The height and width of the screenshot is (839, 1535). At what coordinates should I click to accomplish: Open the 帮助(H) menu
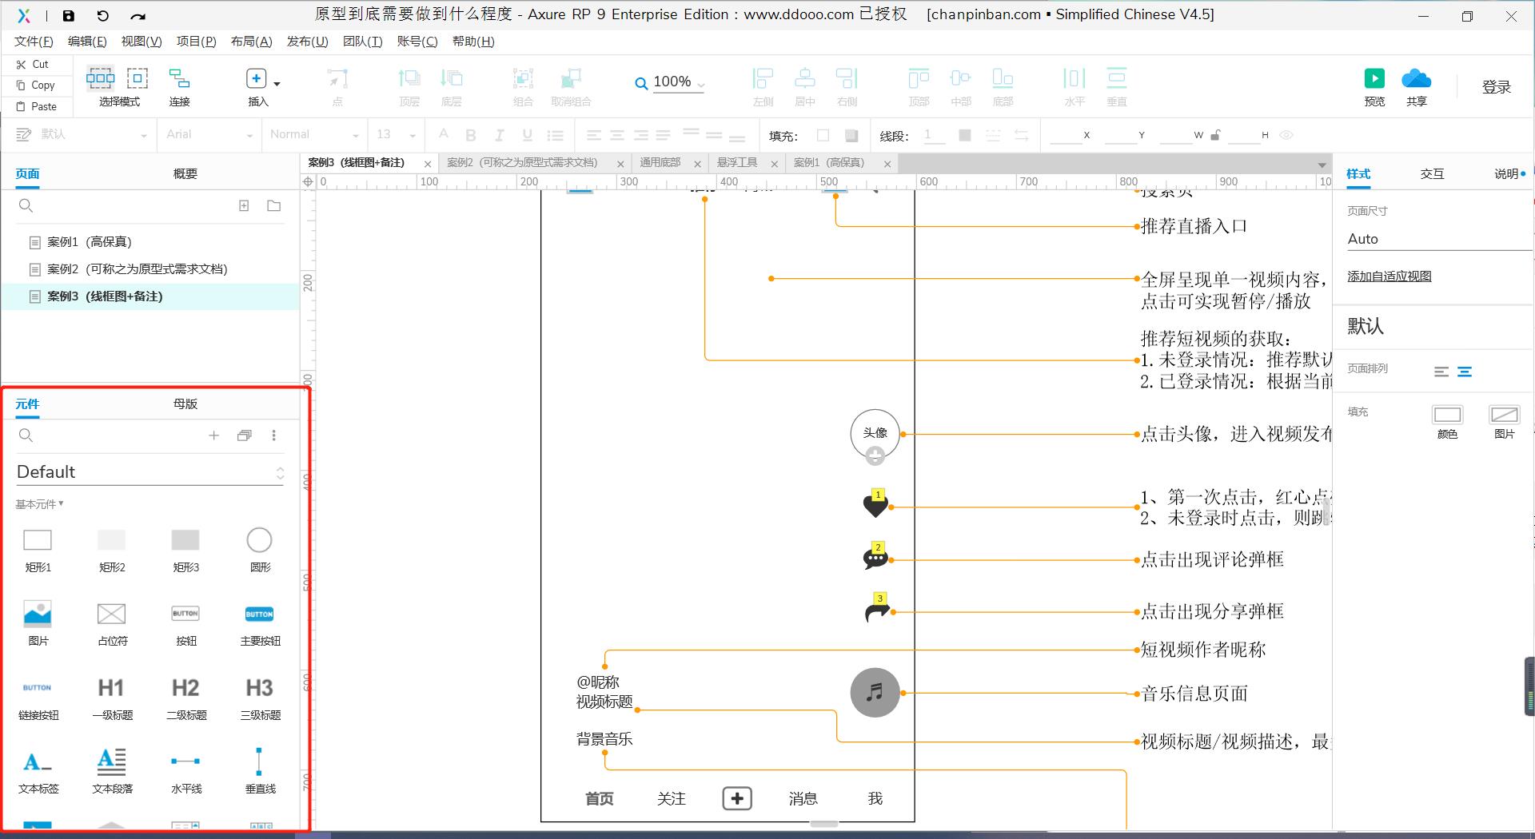pos(473,42)
